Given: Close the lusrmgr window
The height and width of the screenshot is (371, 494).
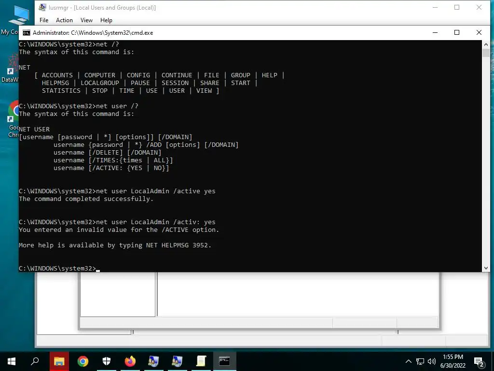Looking at the screenshot, I should pos(479,8).
